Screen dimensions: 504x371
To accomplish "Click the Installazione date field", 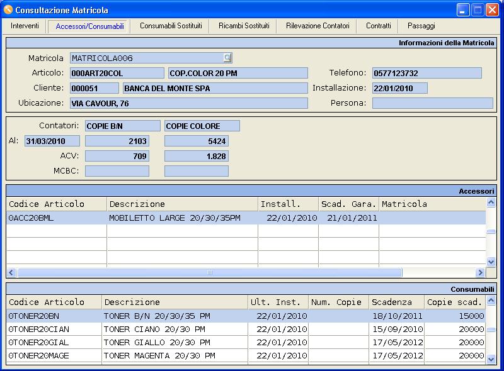I will tap(400, 88).
